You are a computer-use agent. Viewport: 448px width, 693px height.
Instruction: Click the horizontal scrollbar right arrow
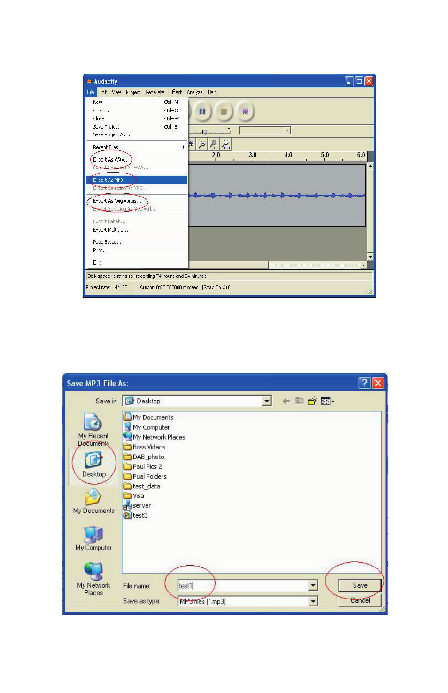[363, 266]
